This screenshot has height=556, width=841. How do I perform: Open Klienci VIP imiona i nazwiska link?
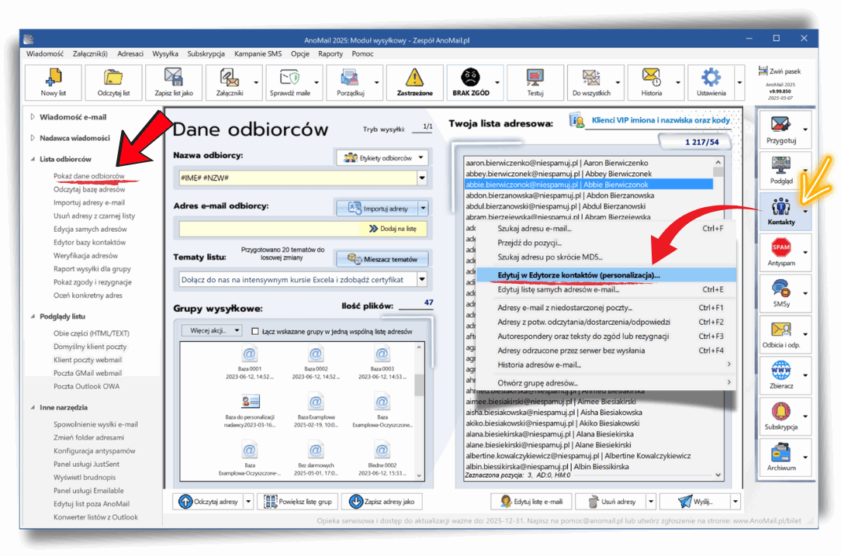tap(660, 120)
